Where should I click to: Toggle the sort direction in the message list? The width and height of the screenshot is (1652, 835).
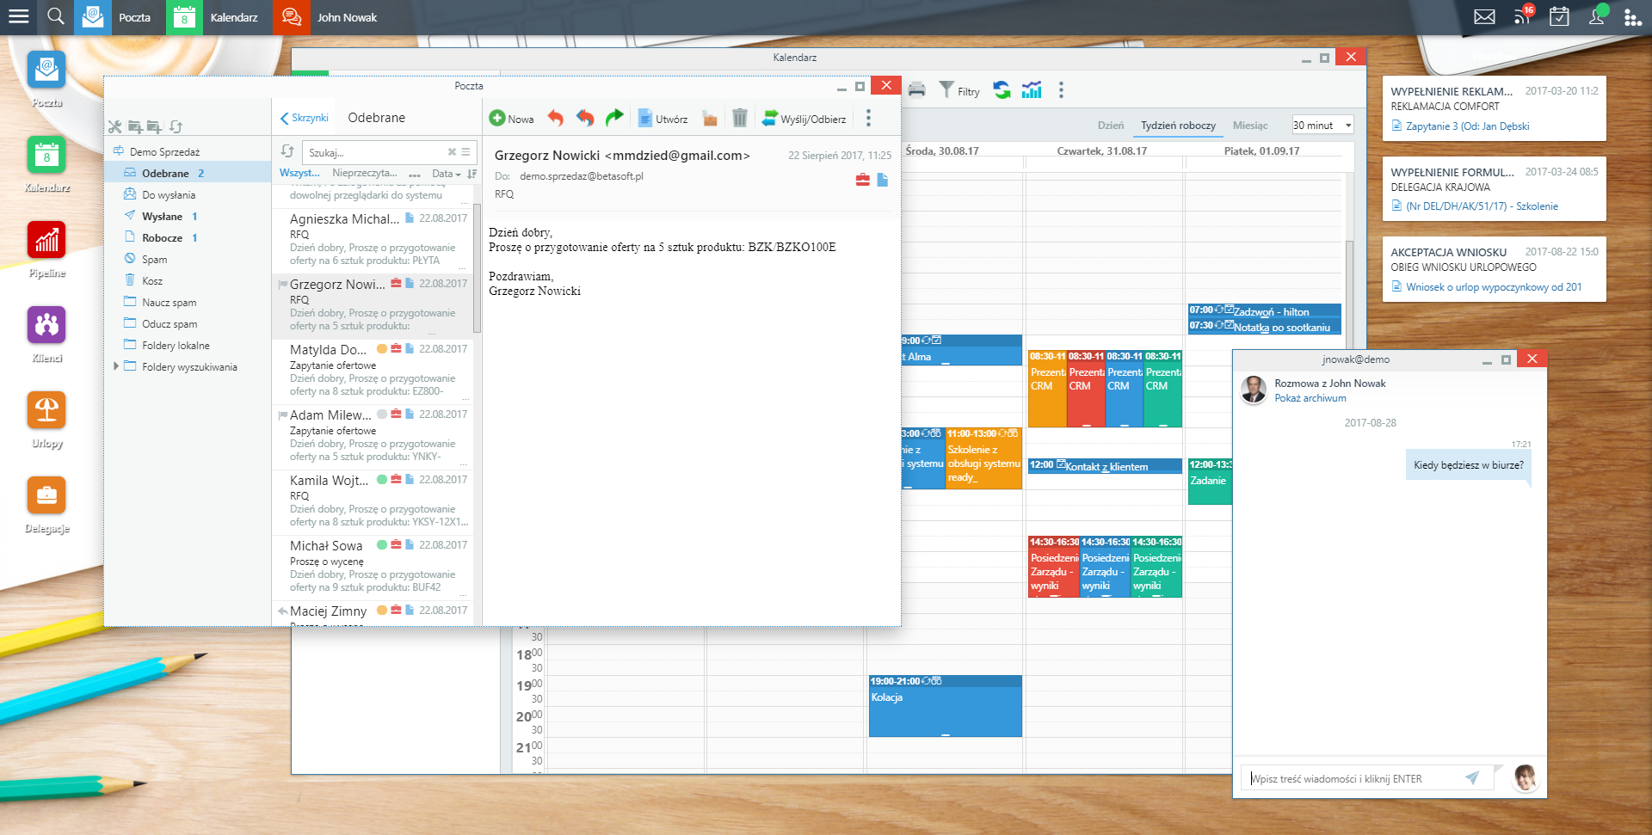(472, 174)
